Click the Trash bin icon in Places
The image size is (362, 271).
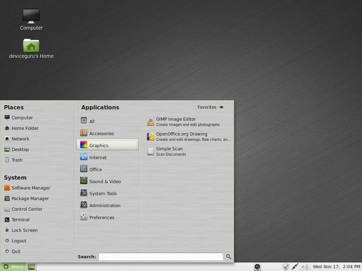7,160
